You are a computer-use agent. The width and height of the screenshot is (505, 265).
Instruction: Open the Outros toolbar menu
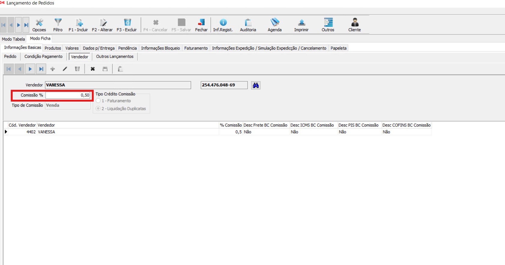pos(328,23)
